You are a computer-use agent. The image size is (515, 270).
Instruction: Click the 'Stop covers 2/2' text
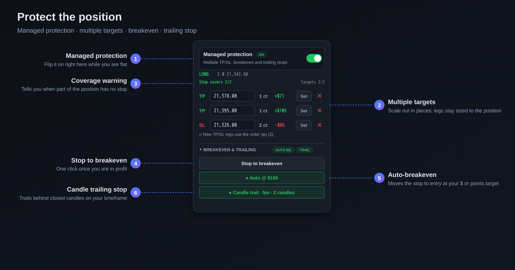click(x=215, y=82)
